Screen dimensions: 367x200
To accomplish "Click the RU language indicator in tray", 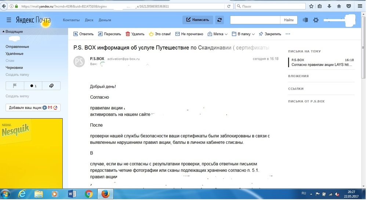I will 304,193.
